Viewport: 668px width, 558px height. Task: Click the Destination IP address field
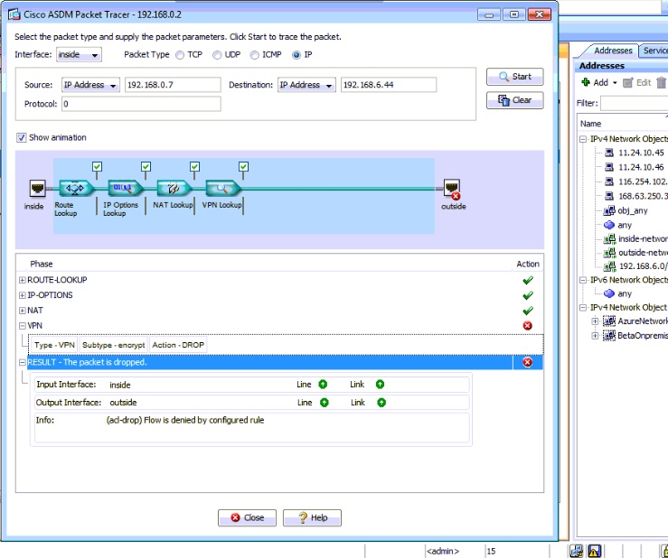[x=388, y=85]
